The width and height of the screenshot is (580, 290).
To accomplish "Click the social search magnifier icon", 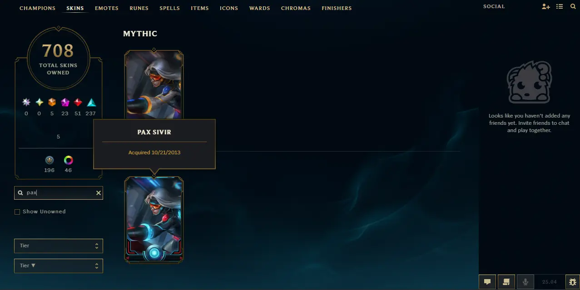I will click(573, 7).
